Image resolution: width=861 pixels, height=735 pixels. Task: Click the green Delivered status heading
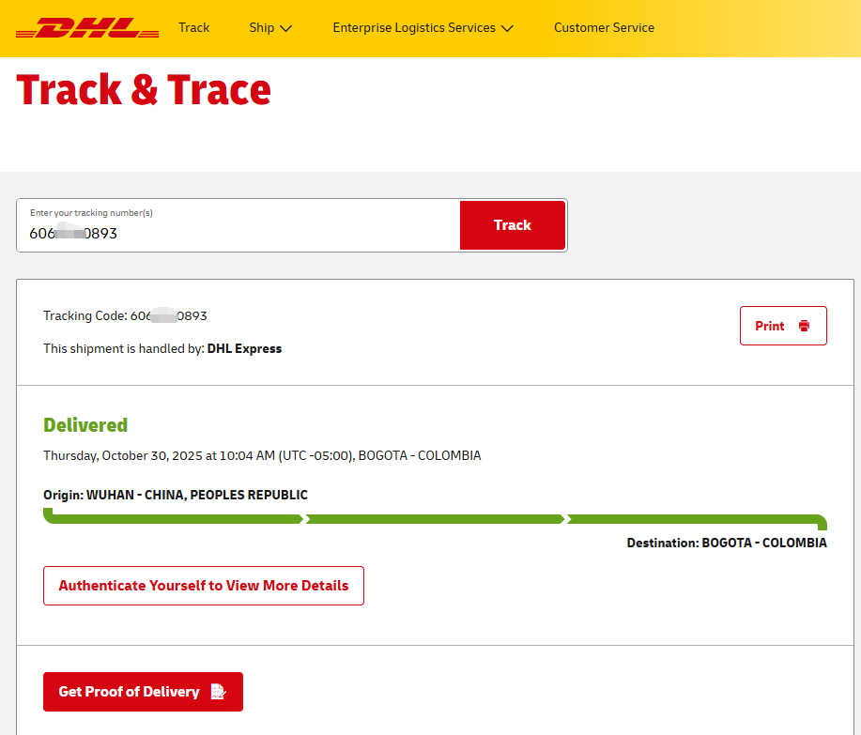point(85,425)
